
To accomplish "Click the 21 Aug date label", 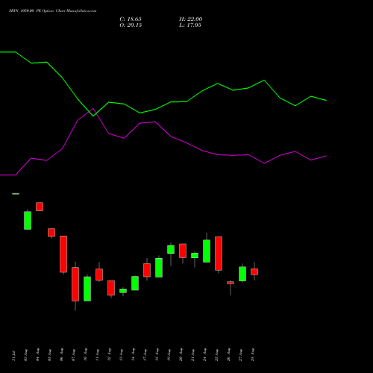I will (192, 355).
